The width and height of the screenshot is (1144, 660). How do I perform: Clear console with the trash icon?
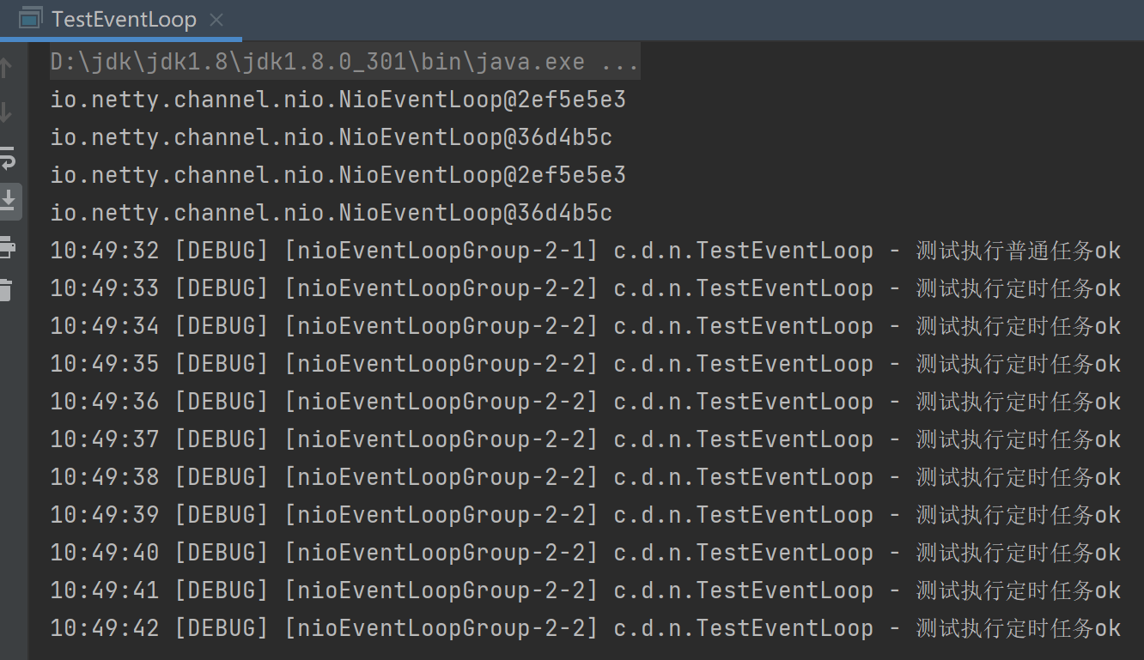click(7, 289)
